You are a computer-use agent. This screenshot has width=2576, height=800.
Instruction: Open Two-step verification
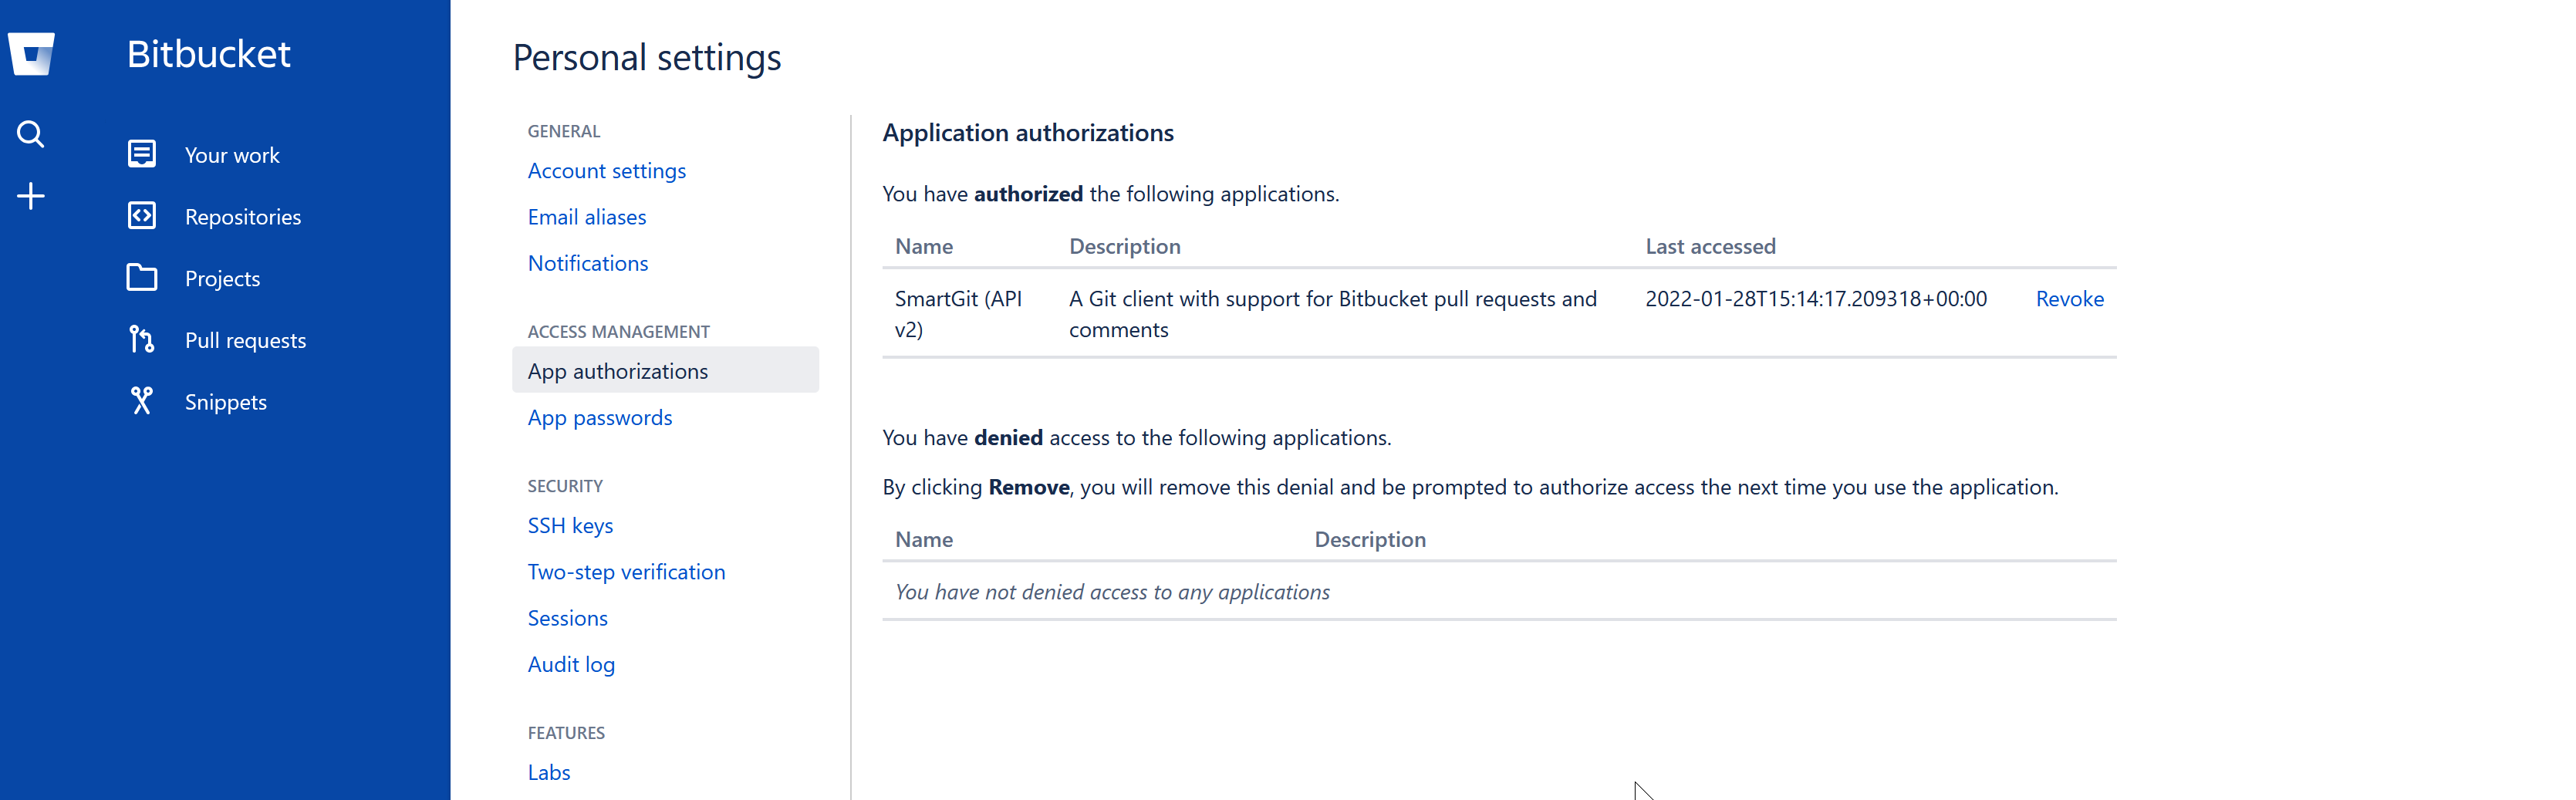[x=626, y=571]
